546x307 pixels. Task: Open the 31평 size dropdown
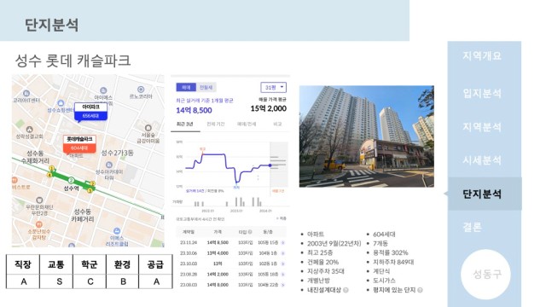[x=273, y=87]
